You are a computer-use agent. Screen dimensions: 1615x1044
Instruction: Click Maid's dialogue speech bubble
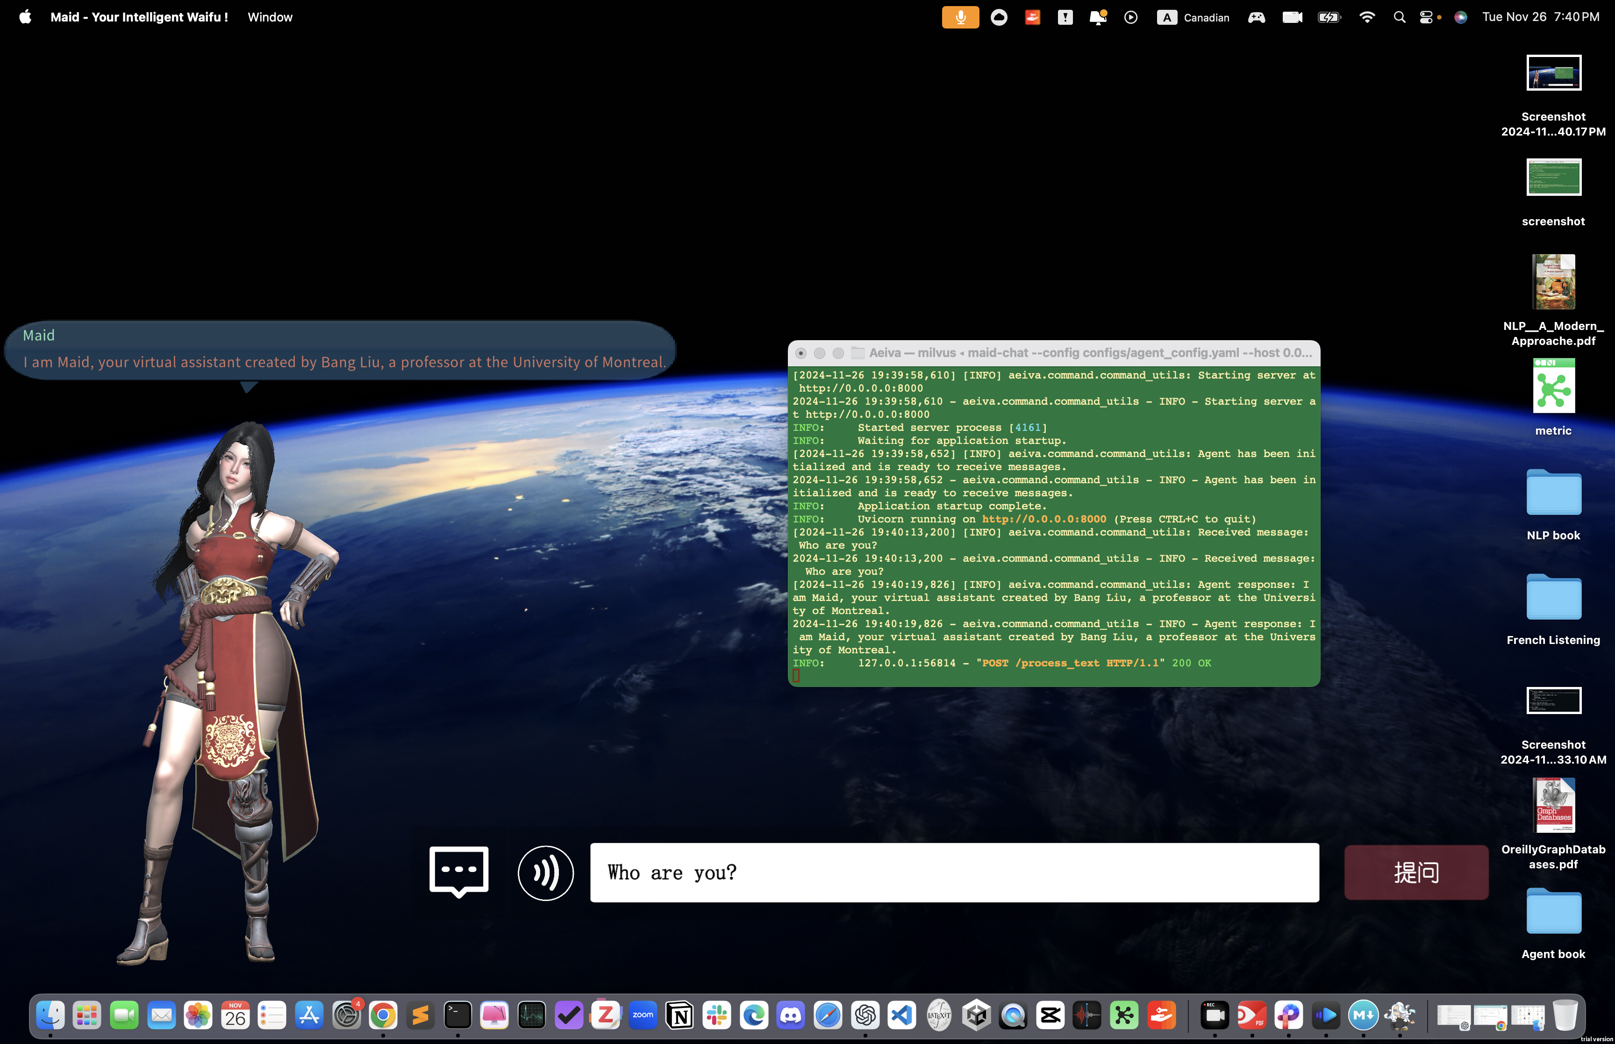[x=340, y=350]
